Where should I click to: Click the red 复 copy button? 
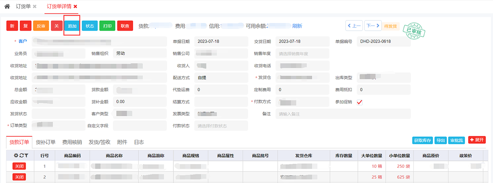[x=25, y=26]
